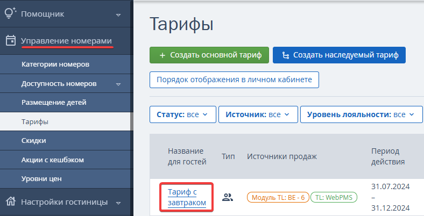424x216 pixels.
Task: Open the Скидки menu item
Action: (65, 141)
